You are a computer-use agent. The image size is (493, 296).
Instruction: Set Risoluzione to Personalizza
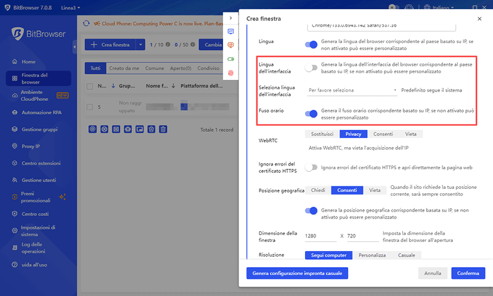pos(372,255)
